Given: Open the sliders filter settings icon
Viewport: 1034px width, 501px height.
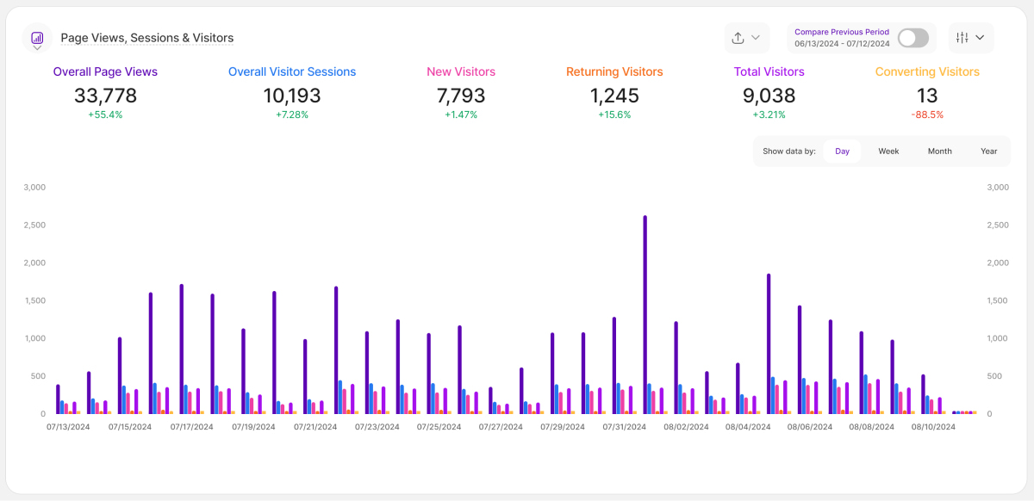Looking at the screenshot, I should [x=962, y=38].
